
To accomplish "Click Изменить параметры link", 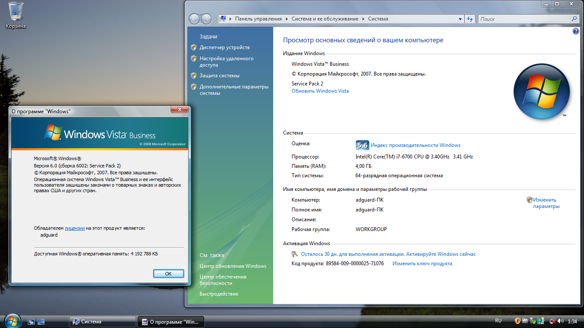I will pyautogui.click(x=546, y=203).
